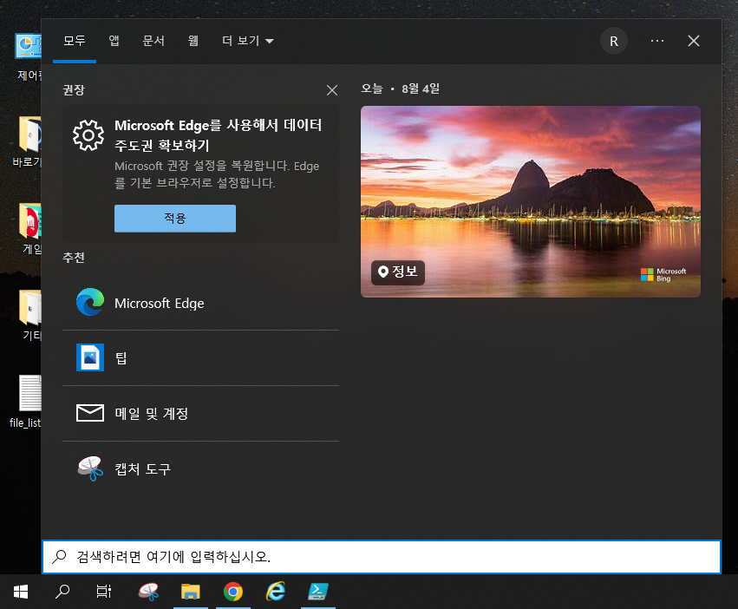The image size is (738, 609).
Task: Launch Snipping Tool from the taskbar
Action: [x=149, y=592]
